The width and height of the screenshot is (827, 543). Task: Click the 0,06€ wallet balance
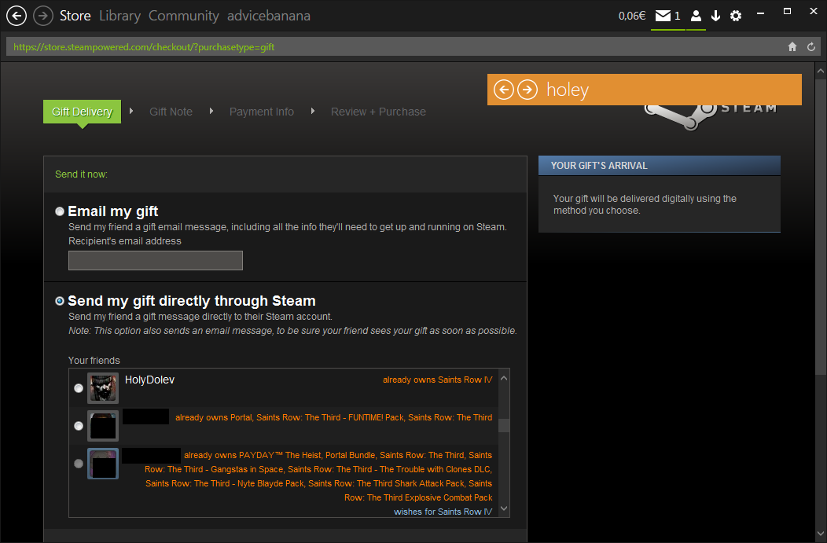click(x=631, y=16)
